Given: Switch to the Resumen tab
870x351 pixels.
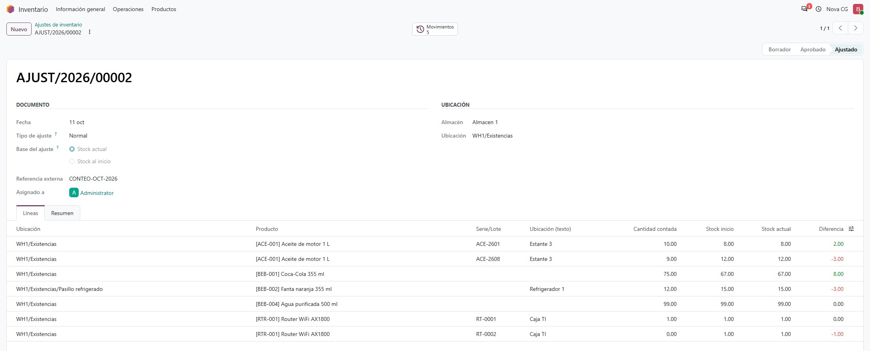Looking at the screenshot, I should tap(62, 213).
